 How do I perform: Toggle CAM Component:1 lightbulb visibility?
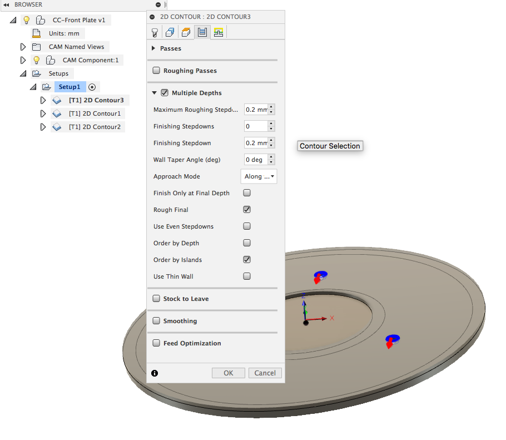[37, 60]
